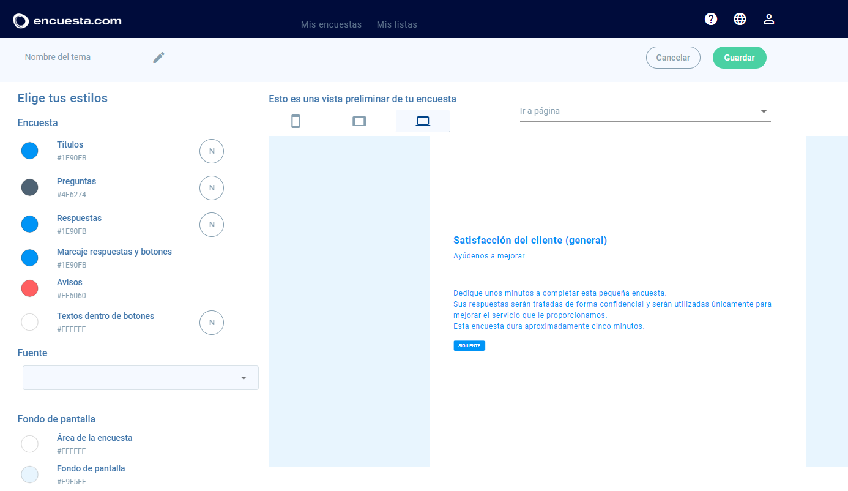Open the user account profile icon
Screen dimensions: 848x491
769,19
